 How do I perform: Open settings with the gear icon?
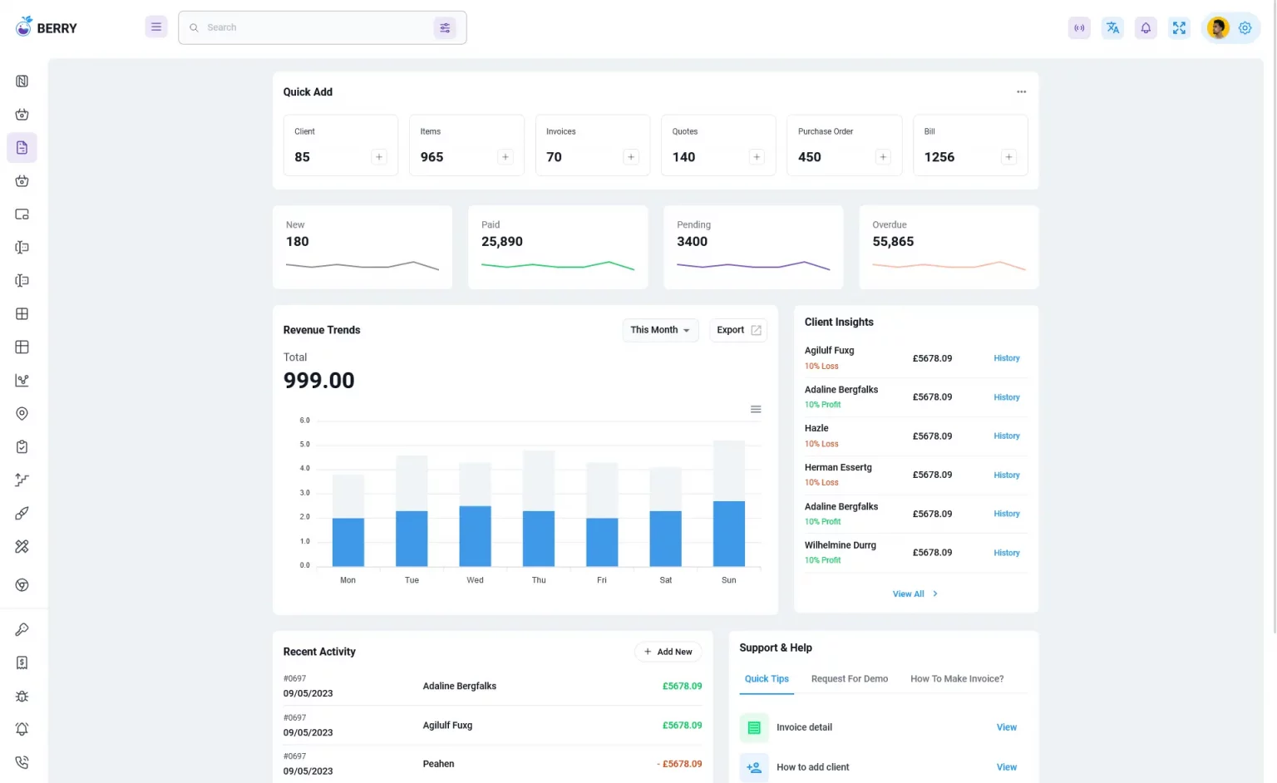pos(1245,27)
